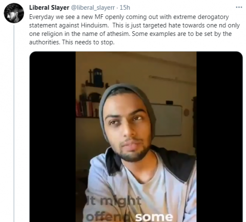Click Liberal Slayer's round profile avatar
This screenshot has width=246, height=222.
(14, 13)
